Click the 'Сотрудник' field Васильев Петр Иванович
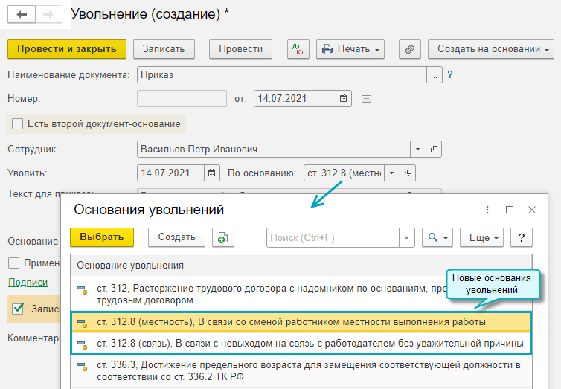This screenshot has height=389, width=561. click(273, 149)
